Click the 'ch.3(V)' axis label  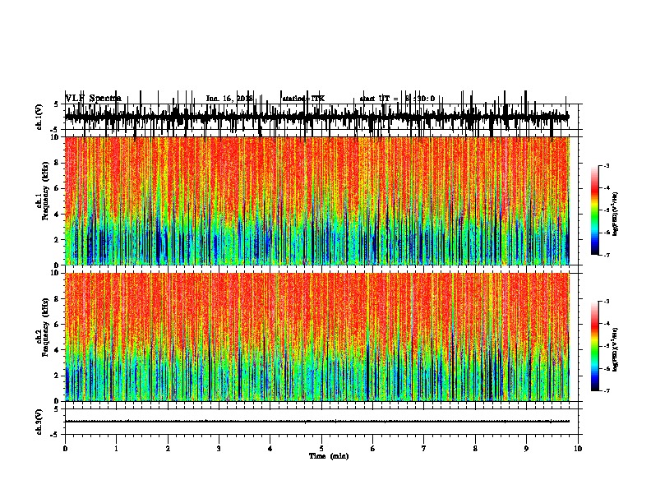click(x=39, y=422)
